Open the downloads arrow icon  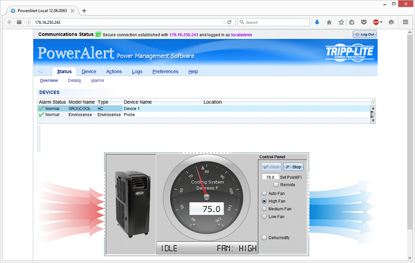pos(317,22)
